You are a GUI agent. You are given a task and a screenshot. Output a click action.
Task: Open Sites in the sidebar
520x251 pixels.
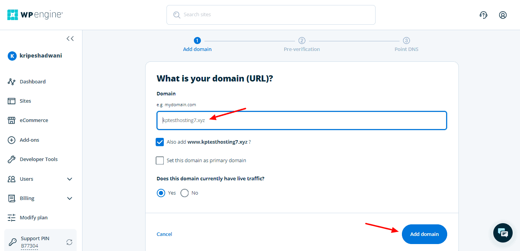coord(25,101)
